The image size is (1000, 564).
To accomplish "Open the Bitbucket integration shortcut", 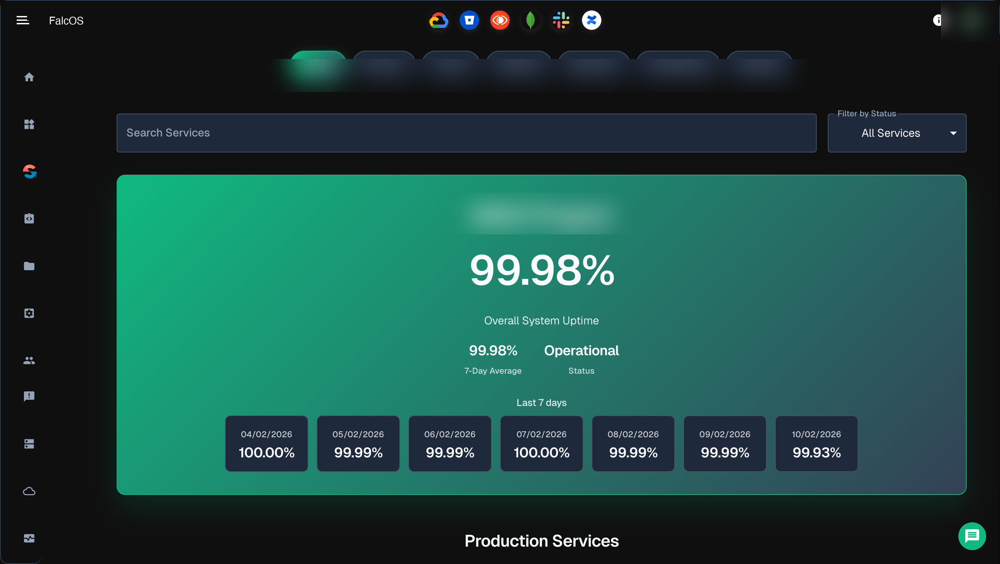I will point(469,20).
